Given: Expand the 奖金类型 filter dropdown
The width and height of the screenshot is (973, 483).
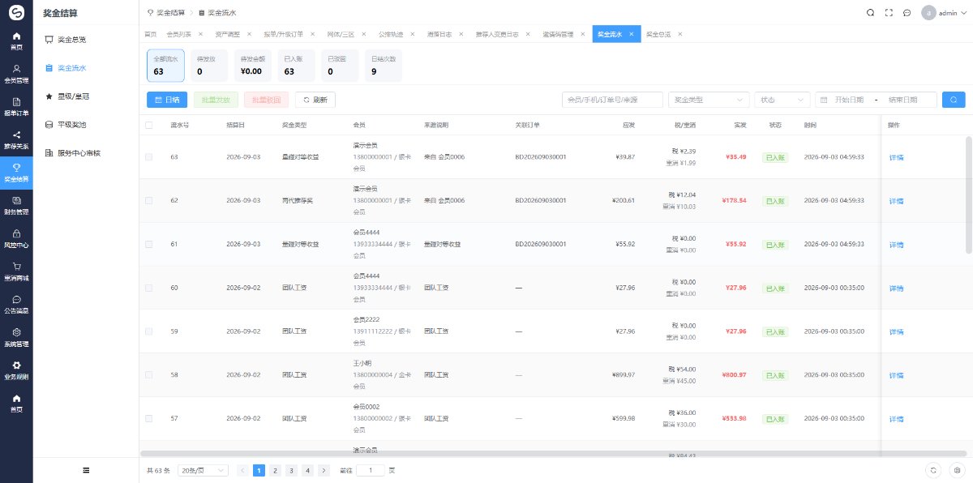Looking at the screenshot, I should point(708,100).
